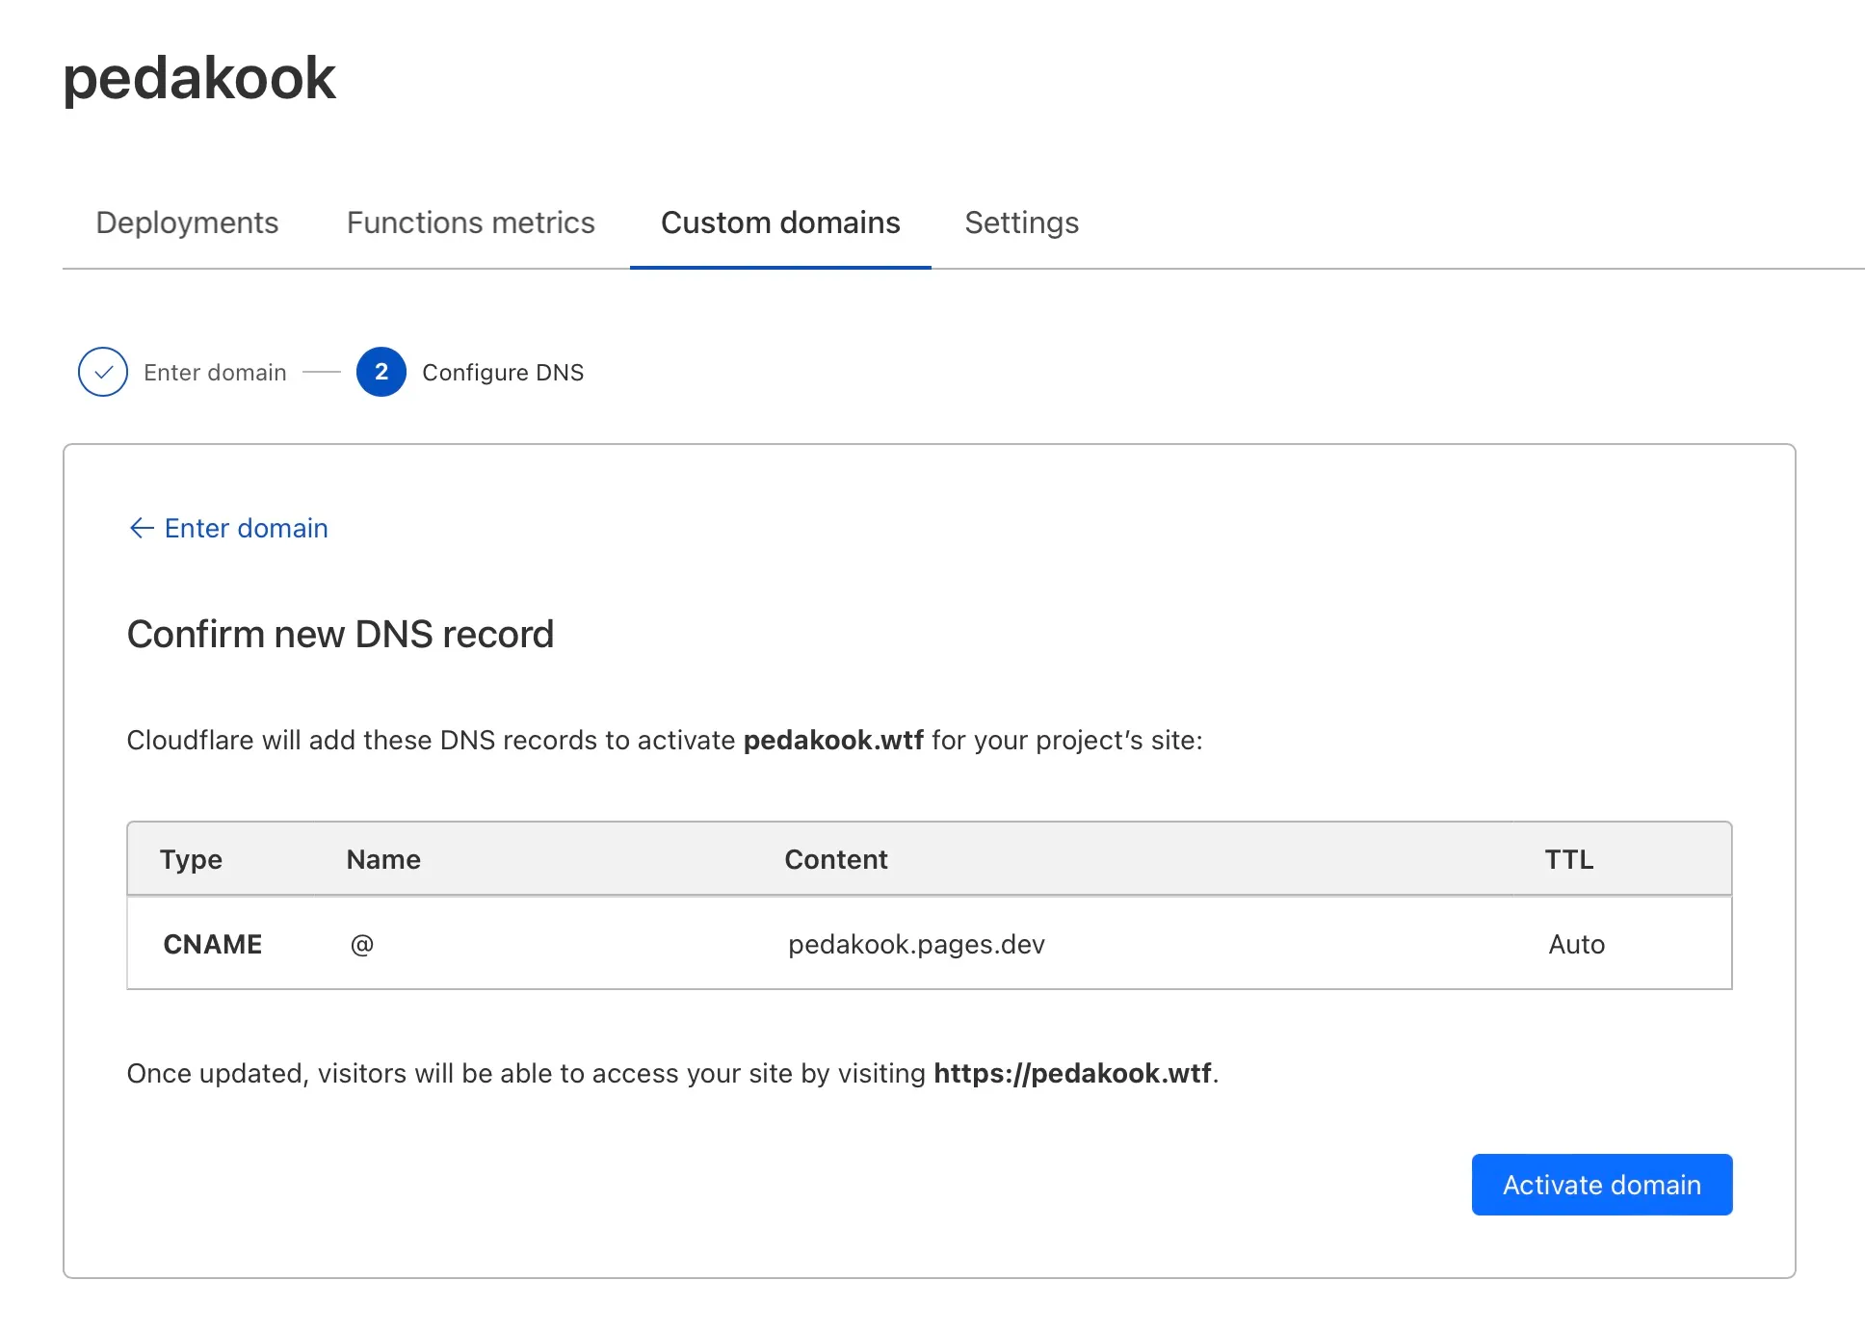Viewport: 1865px width, 1333px height.
Task: Click the pedakook.pages.dev content value
Action: (916, 944)
